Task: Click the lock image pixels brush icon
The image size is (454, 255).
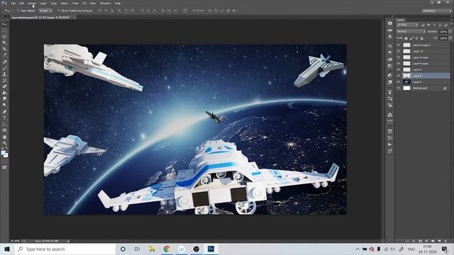Action: 411,38
